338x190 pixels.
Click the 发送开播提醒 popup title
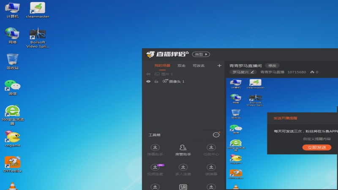(x=285, y=118)
